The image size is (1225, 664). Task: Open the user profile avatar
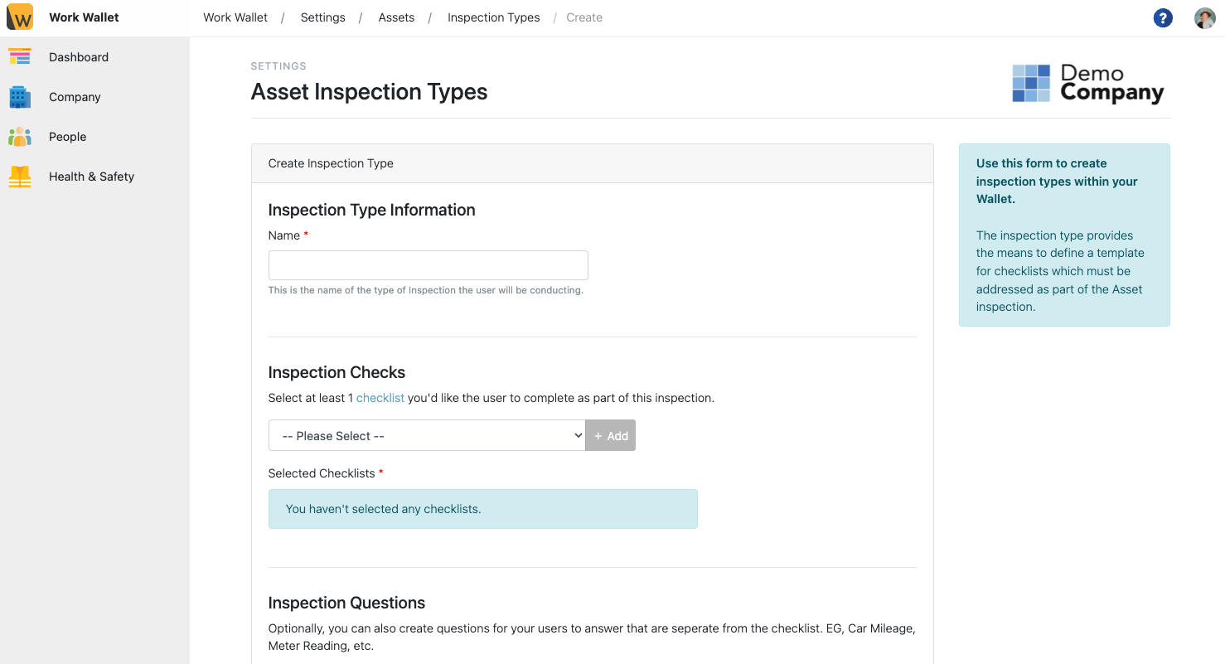tap(1204, 18)
